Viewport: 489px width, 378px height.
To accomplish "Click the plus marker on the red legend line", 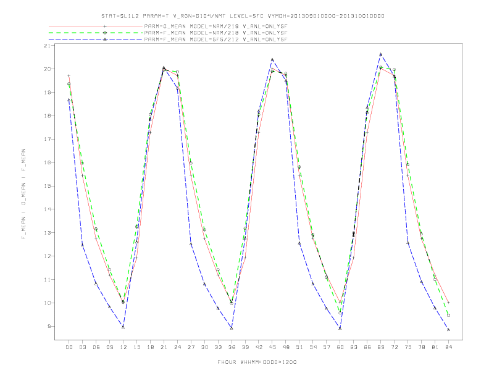I will 105,26.
